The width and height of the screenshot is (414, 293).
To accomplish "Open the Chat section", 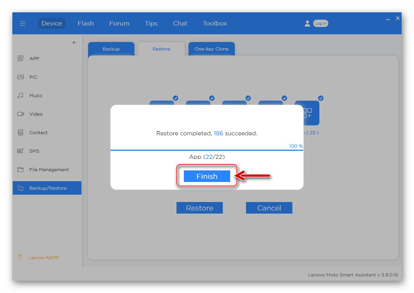I will tap(180, 24).
